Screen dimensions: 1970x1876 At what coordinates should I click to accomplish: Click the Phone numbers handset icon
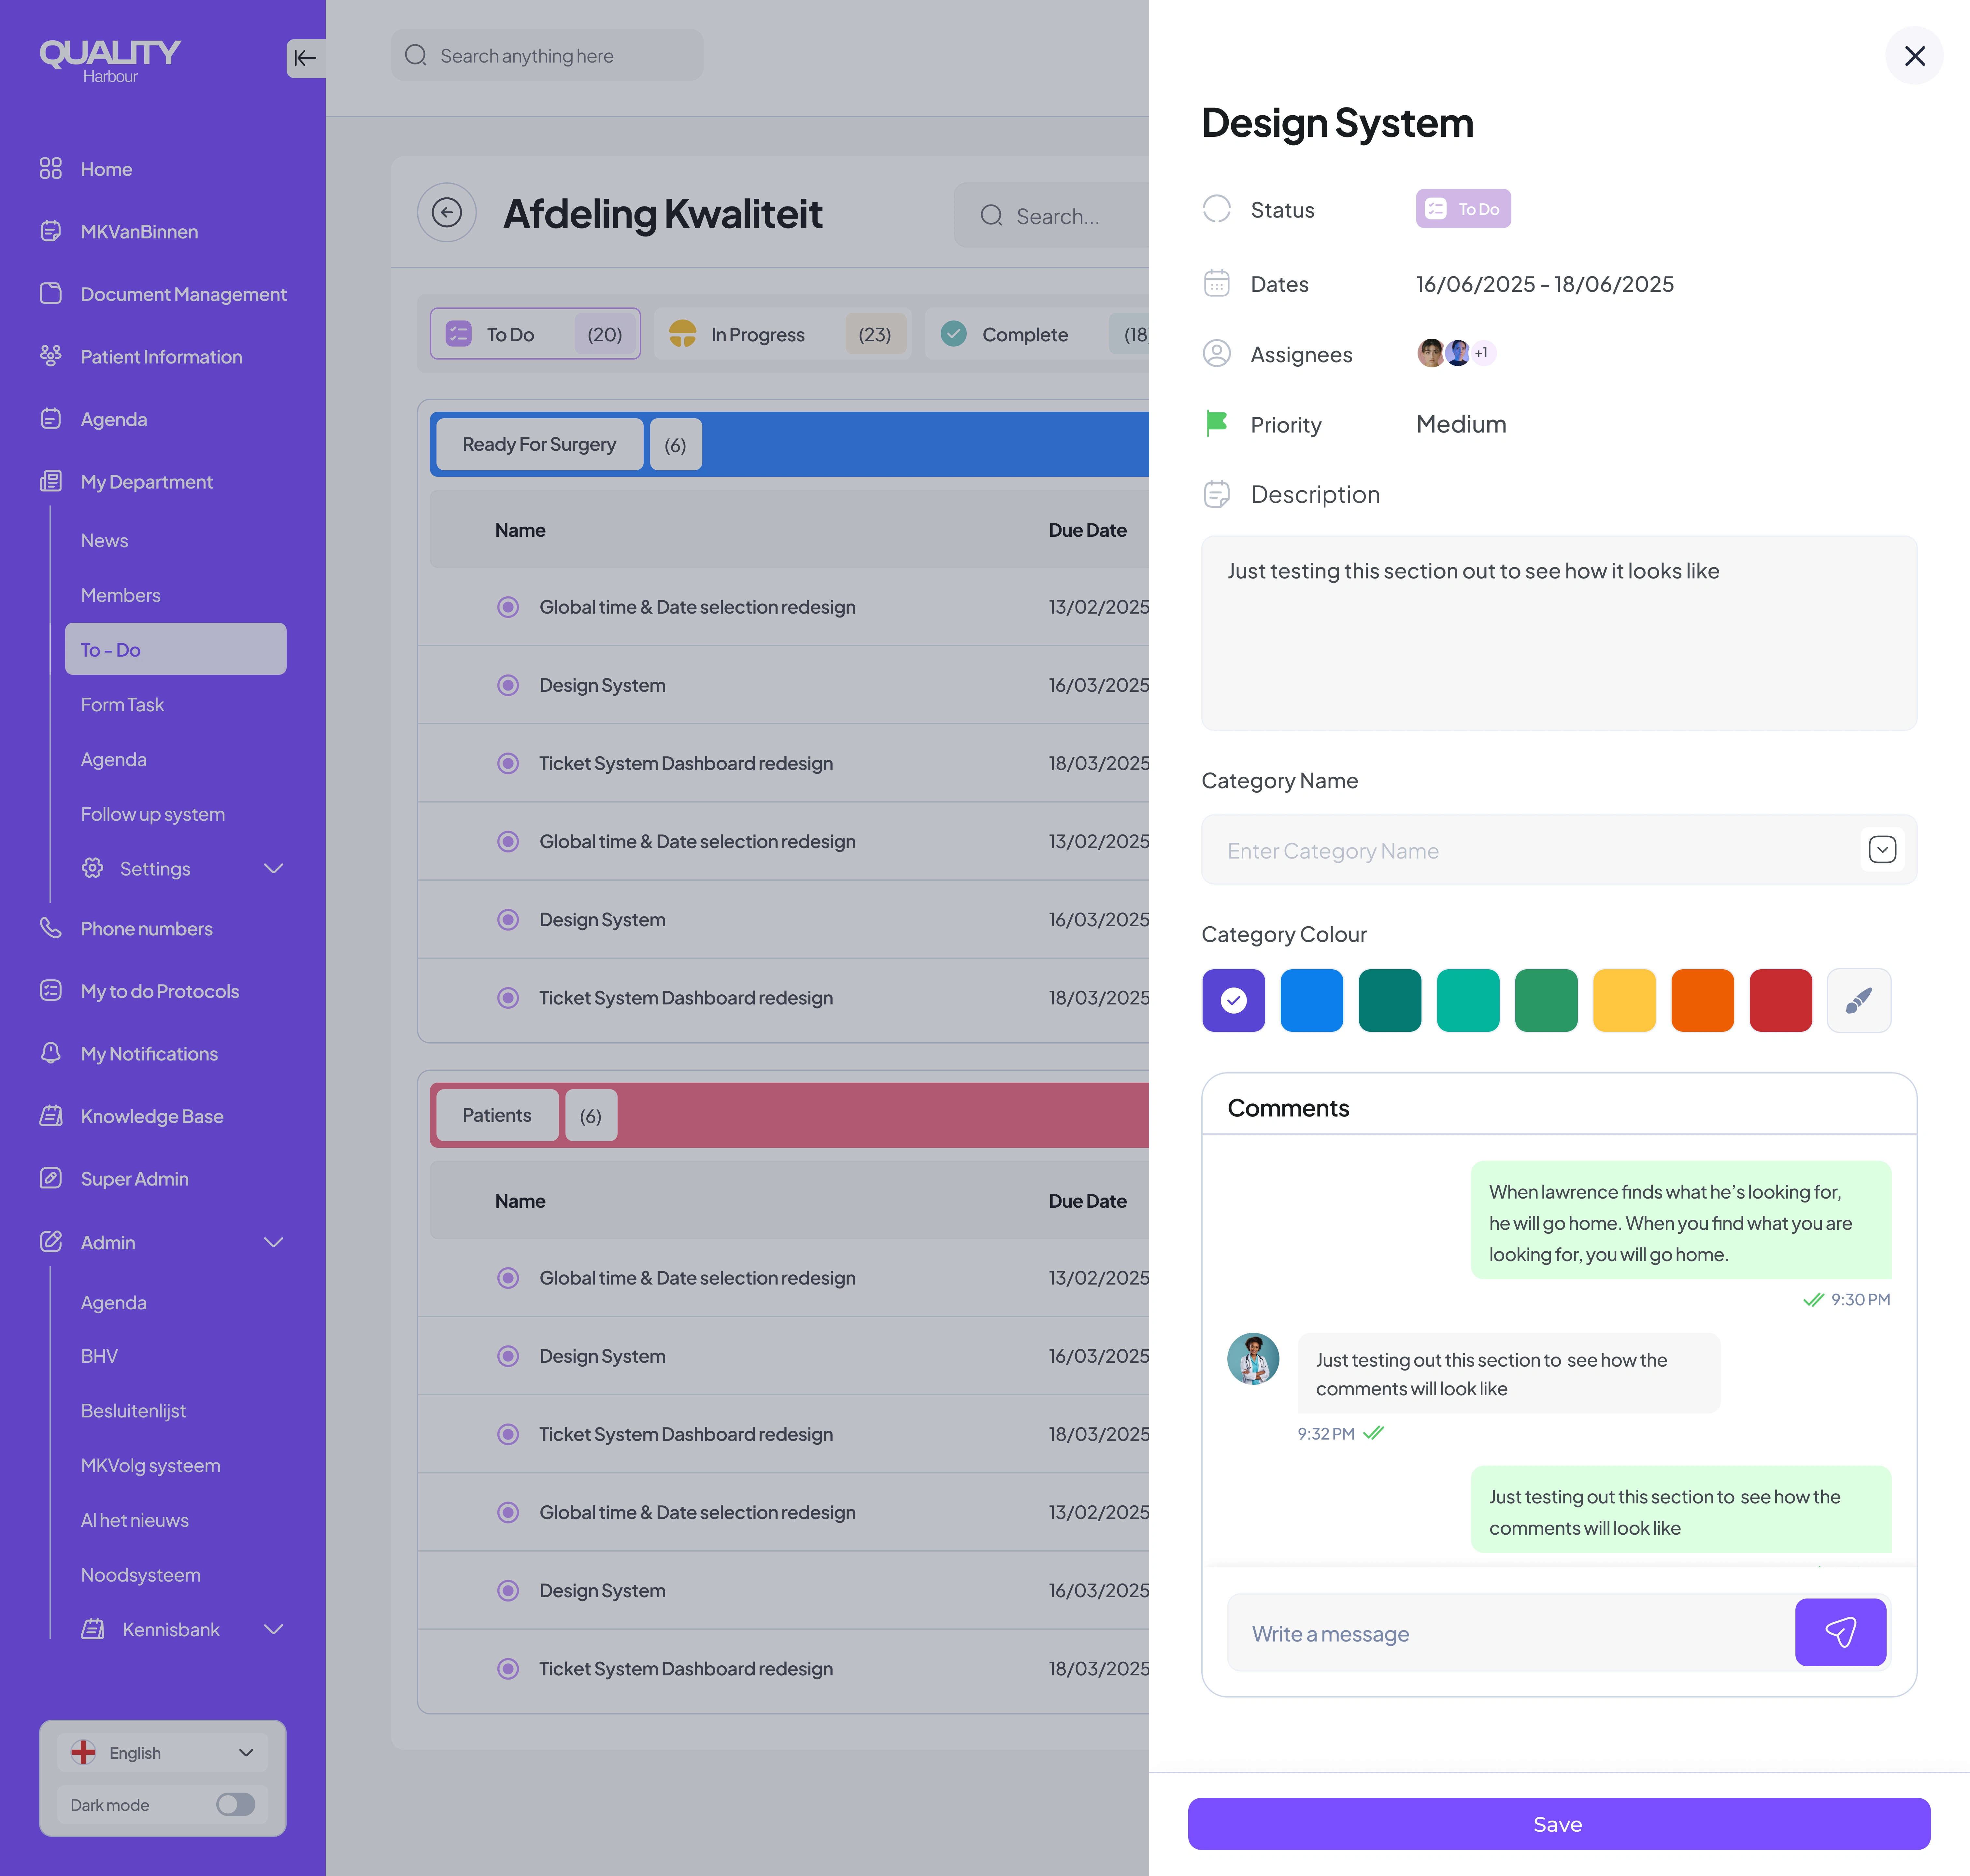51,928
